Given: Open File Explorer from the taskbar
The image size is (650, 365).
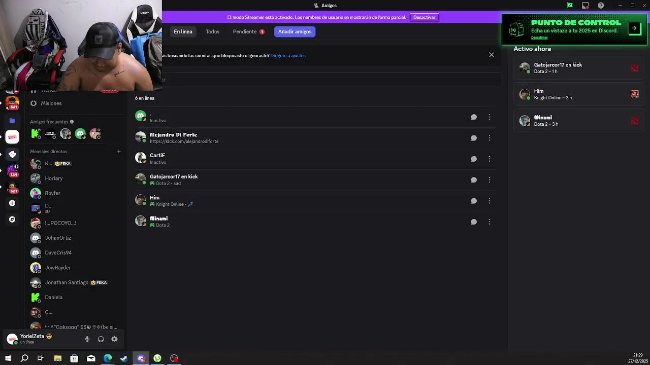Looking at the screenshot, I should point(57,358).
